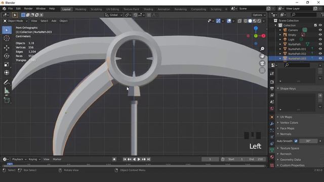
Task: Expand the Vertex Colors panel
Action: pyautogui.click(x=289, y=122)
